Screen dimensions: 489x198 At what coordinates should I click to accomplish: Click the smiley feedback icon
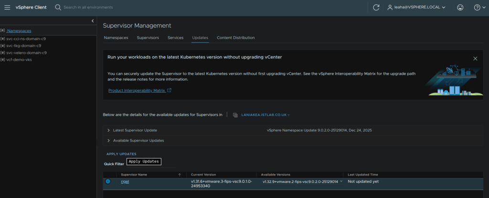(x=460, y=7)
